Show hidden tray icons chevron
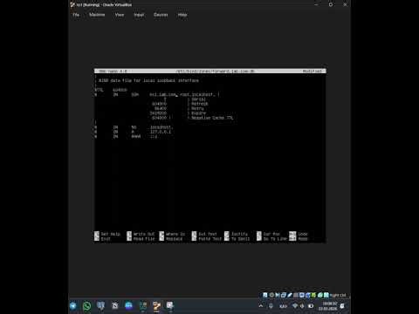Viewport: 419px width, 314px height. (261, 306)
